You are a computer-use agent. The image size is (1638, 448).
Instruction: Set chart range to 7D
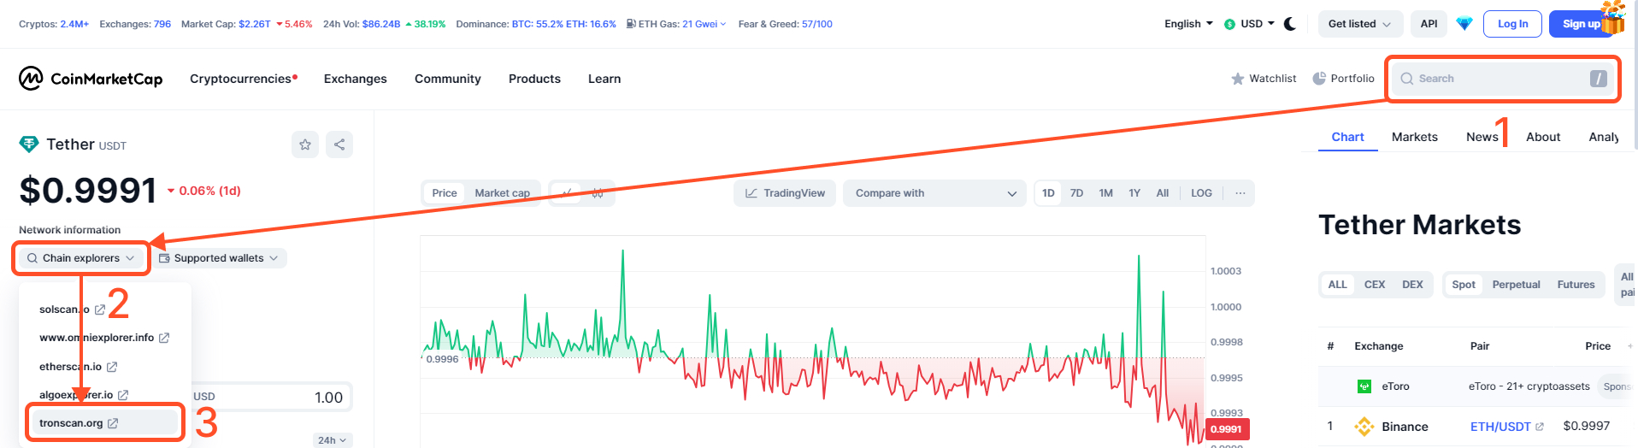coord(1077,193)
